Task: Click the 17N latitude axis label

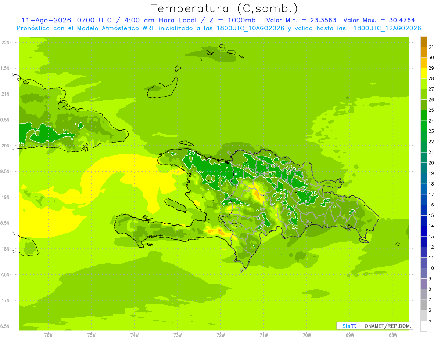Action: (6, 300)
